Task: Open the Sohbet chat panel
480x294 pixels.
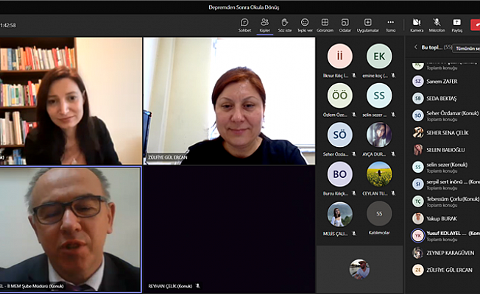Action: tap(244, 24)
